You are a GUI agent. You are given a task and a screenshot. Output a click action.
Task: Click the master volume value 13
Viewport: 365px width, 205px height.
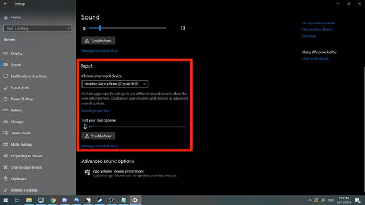tap(183, 28)
